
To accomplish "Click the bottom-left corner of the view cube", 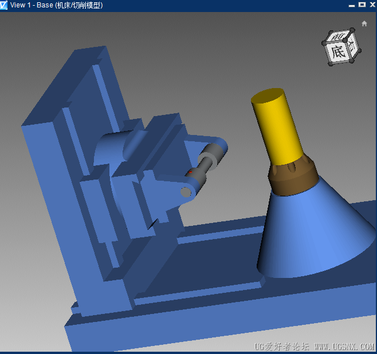I will [331, 63].
